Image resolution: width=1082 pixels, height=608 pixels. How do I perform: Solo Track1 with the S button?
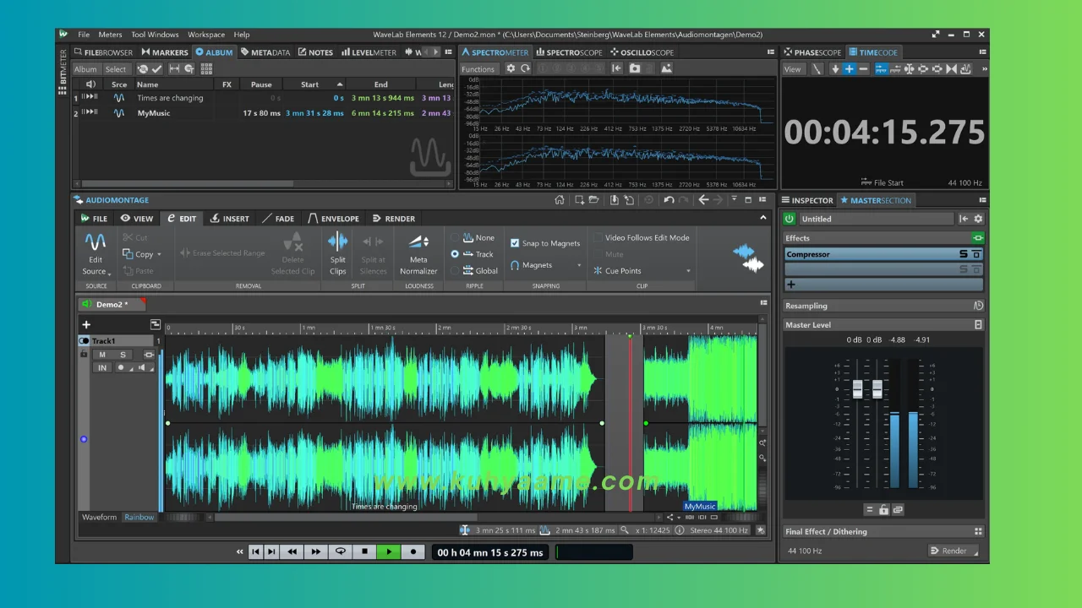pos(123,355)
